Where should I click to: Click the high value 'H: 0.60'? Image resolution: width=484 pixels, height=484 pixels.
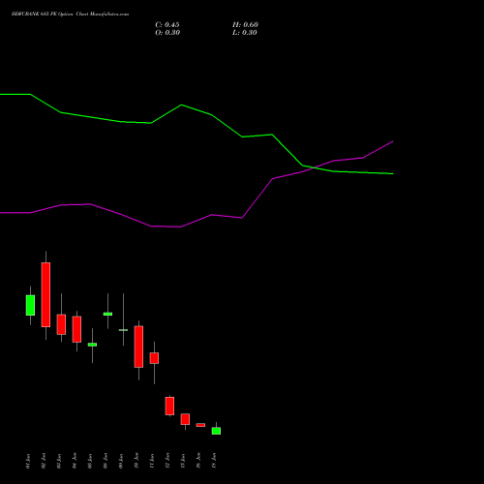[245, 25]
